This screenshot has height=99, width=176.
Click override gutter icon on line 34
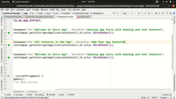[9, 76]
